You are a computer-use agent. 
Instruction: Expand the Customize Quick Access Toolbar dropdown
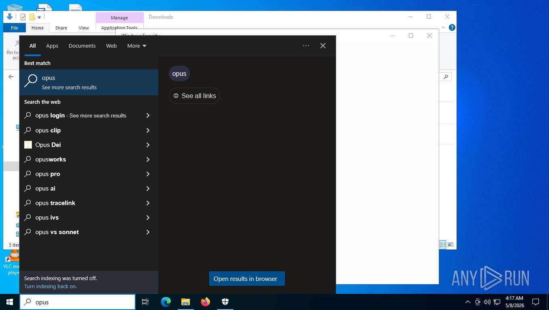(x=39, y=17)
